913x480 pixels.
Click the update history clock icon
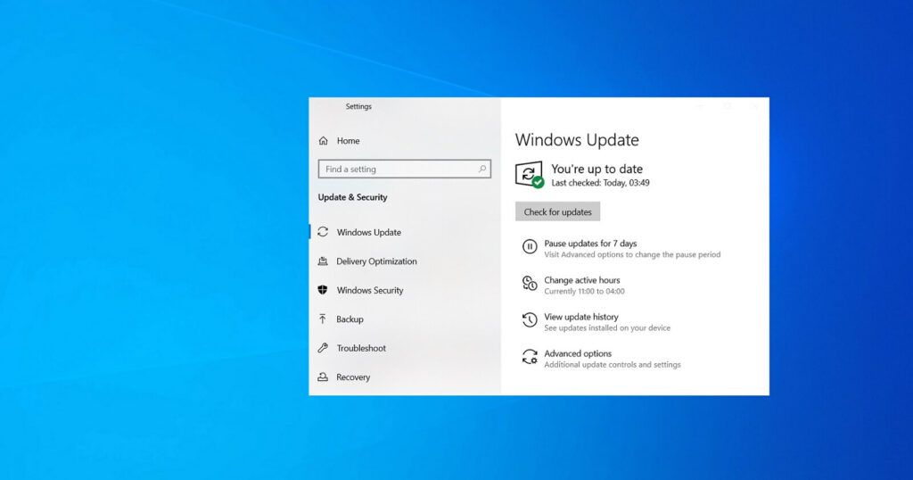[530, 320]
